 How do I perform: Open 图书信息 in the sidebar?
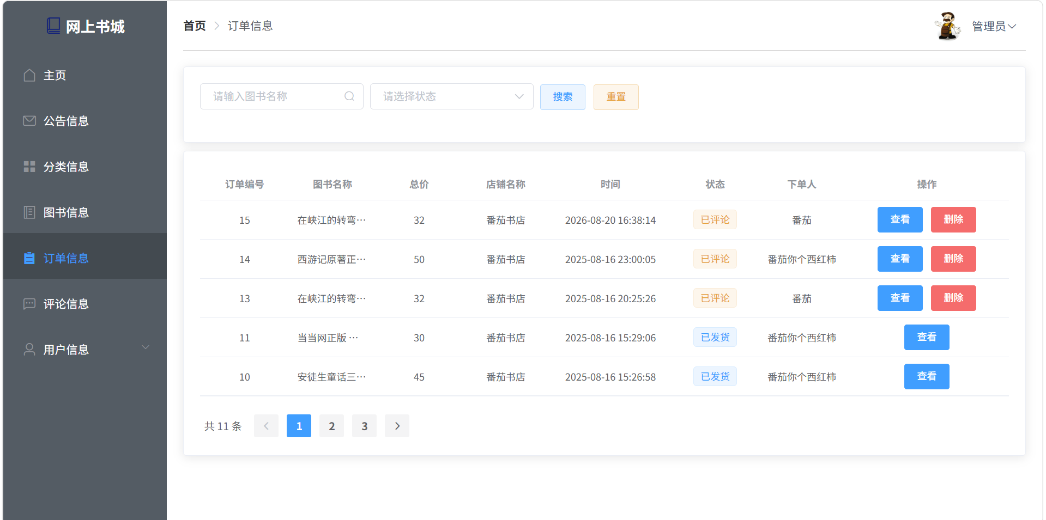(x=85, y=212)
